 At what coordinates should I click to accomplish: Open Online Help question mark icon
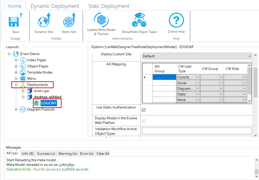coord(176,21)
